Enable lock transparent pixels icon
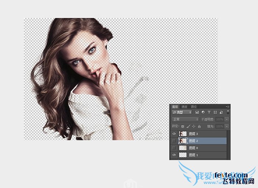 (183, 126)
